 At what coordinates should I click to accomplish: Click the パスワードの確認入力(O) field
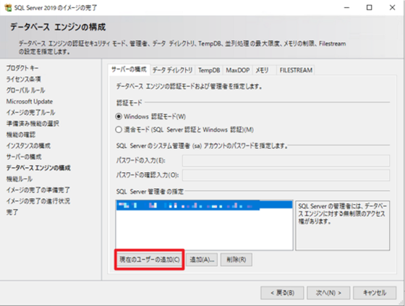pyautogui.click(x=286, y=175)
